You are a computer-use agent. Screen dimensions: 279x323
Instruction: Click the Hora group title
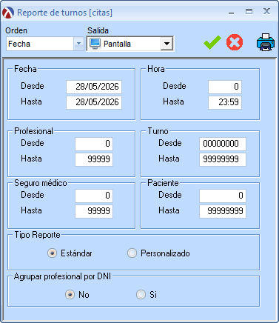pos(156,69)
